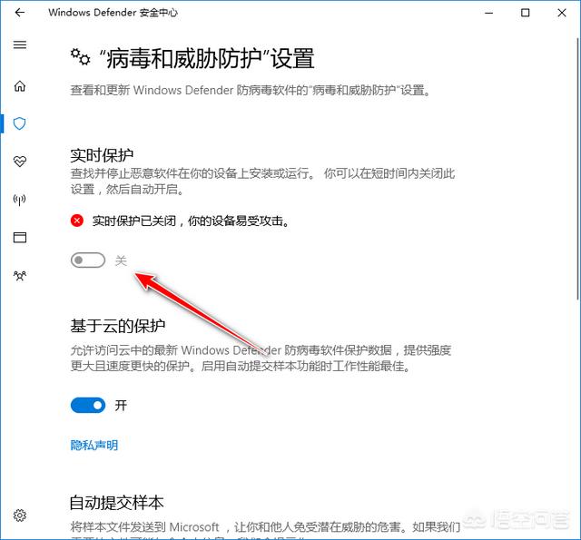The width and height of the screenshot is (581, 540).
Task: Click the 基于云的保护 section heading
Action: click(118, 326)
